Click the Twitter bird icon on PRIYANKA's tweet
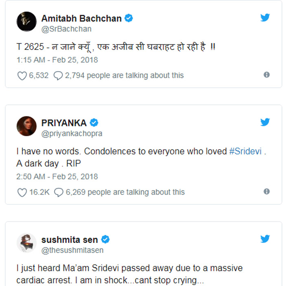Screen dimensions: 285x286 tap(265, 122)
